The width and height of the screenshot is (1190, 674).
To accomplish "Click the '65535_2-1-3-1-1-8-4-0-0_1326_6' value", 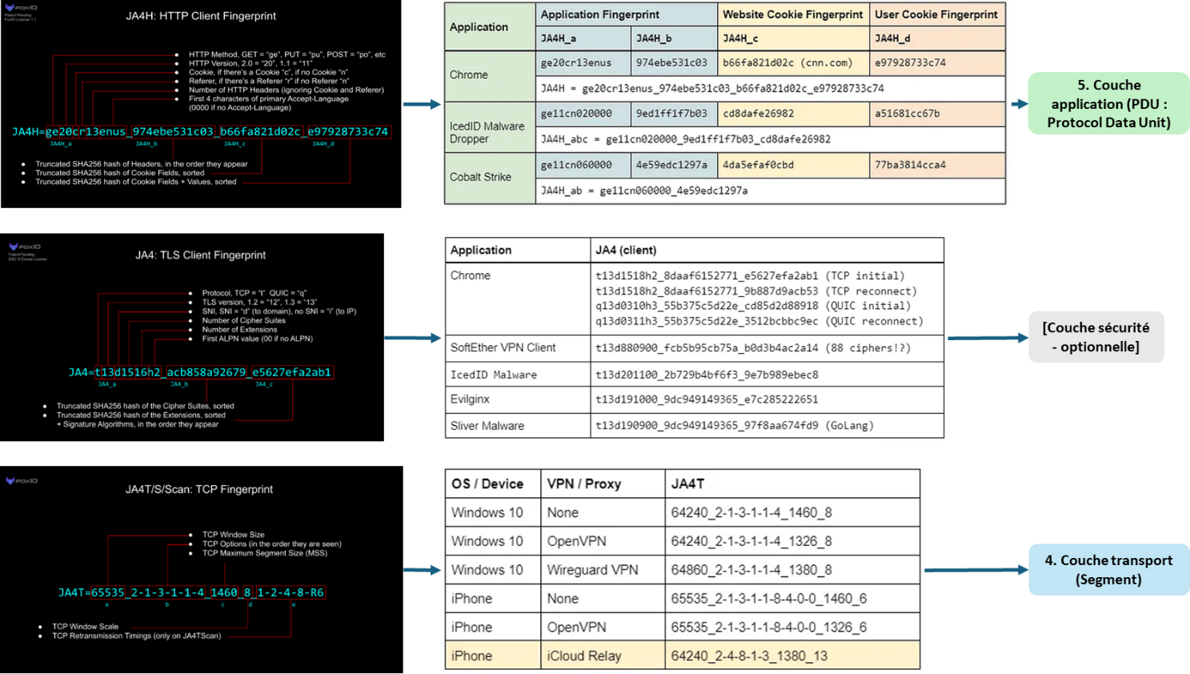I will (769, 628).
